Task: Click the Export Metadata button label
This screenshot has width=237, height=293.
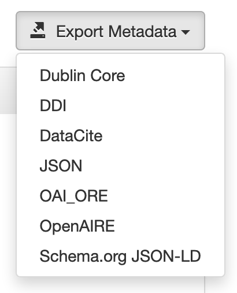Action: [116, 31]
